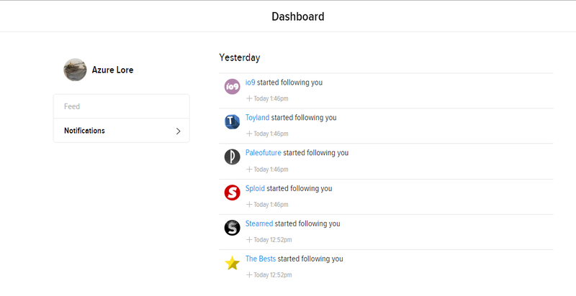576x296 pixels.
Task: Click the red Sploid avatar icon
Action: pyautogui.click(x=232, y=192)
